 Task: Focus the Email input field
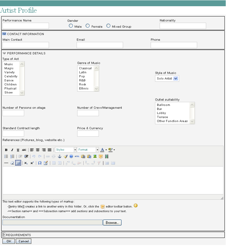pyautogui.click(x=100, y=45)
